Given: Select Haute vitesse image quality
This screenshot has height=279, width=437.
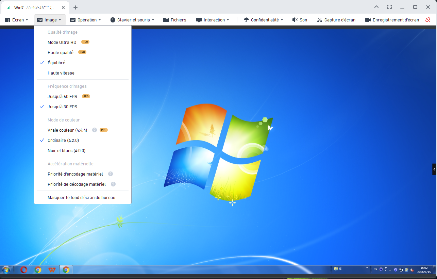Looking at the screenshot, I should 61,73.
